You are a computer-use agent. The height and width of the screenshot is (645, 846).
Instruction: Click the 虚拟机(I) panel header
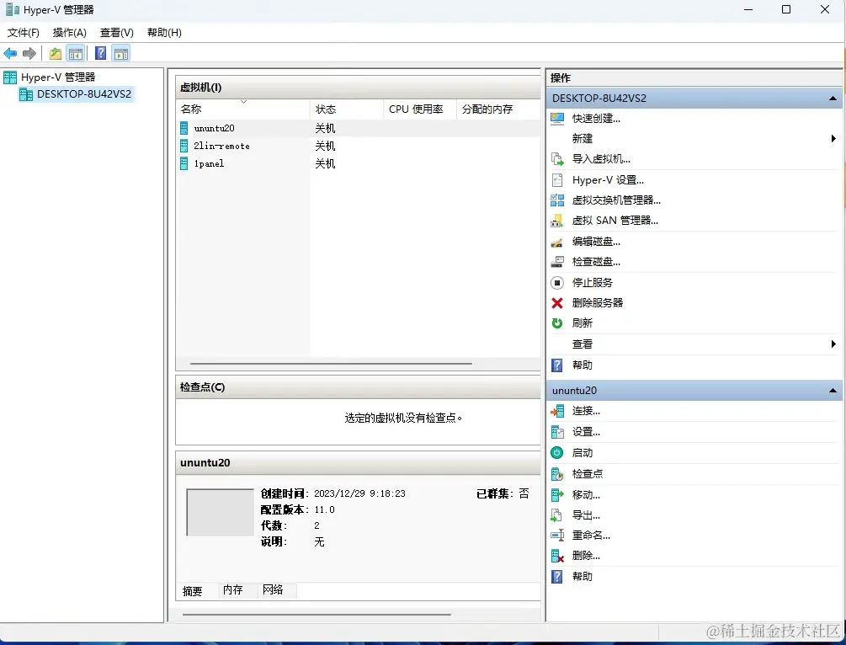tap(358, 88)
